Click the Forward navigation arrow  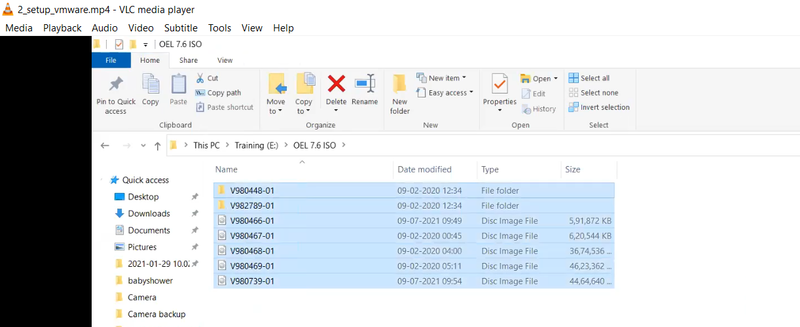coord(127,146)
